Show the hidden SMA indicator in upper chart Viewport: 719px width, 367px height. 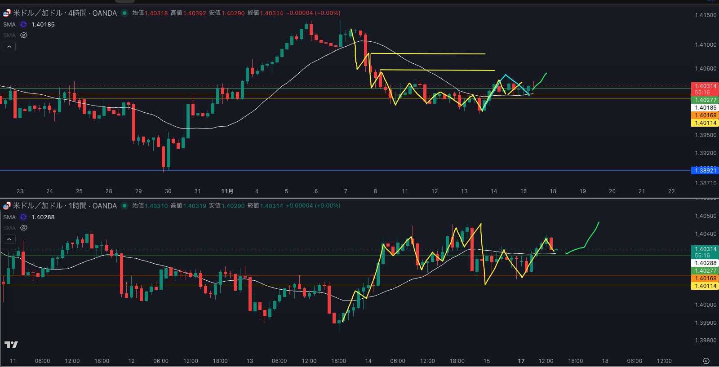pyautogui.click(x=24, y=35)
